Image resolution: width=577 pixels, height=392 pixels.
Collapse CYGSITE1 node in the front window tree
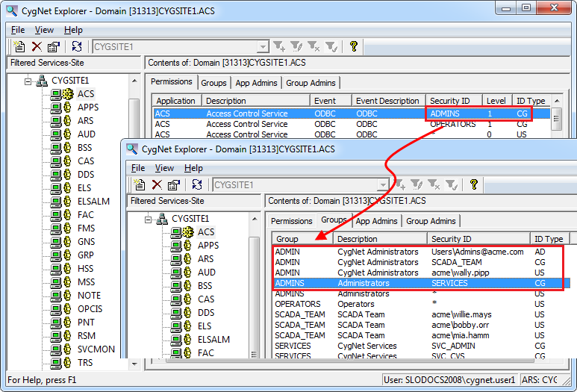[x=148, y=220]
